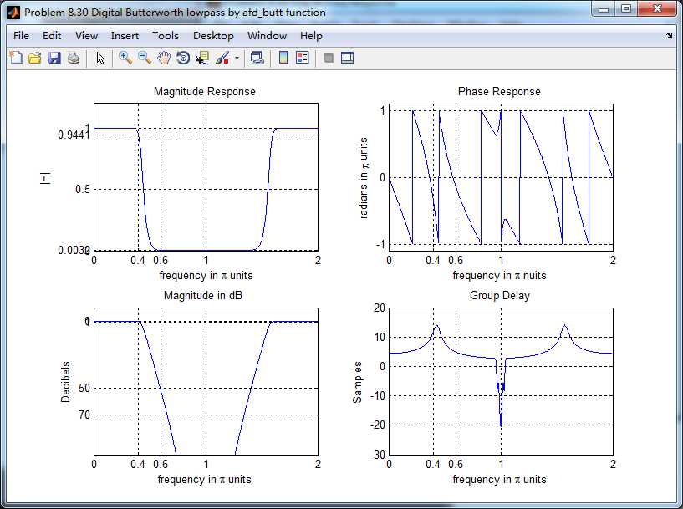This screenshot has height=509, width=683.
Task: Click the New Figure icon
Action: point(16,58)
